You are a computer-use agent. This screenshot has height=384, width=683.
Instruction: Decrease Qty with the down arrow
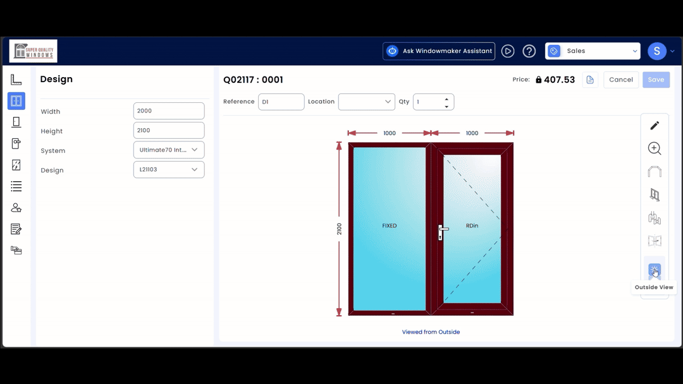pyautogui.click(x=446, y=106)
